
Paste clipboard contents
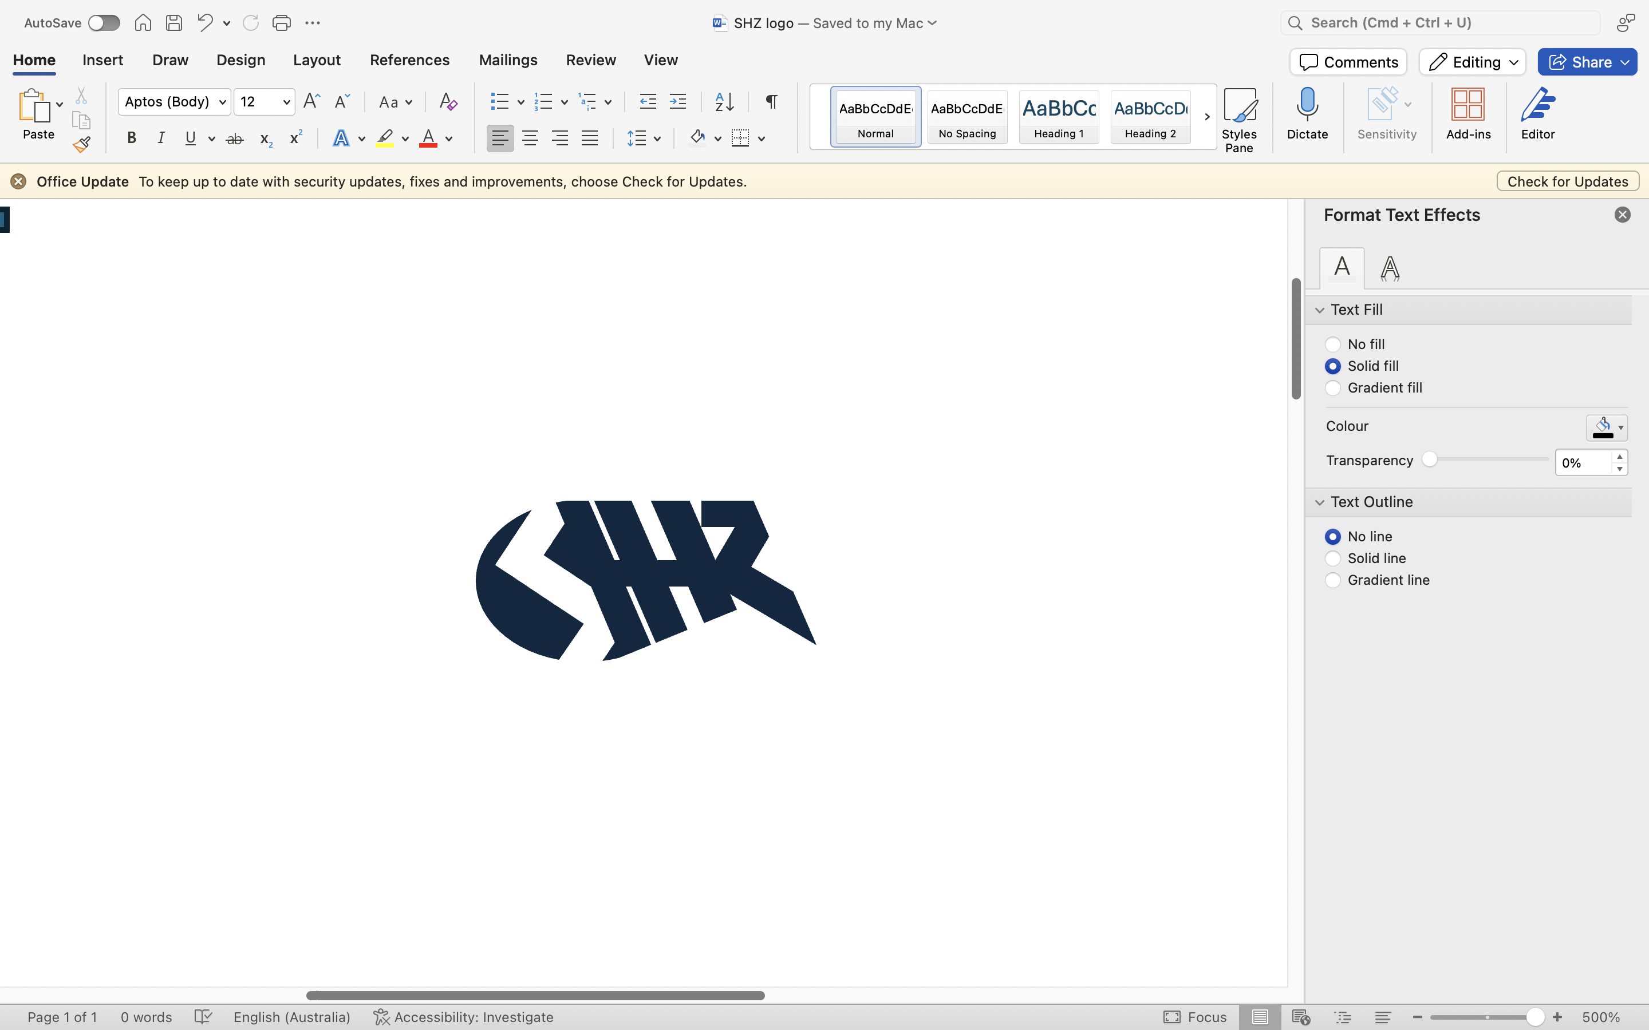click(x=34, y=114)
